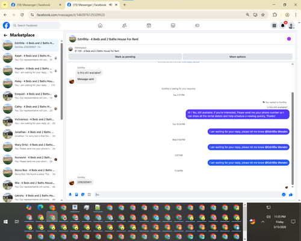Open the Chrome tab search dropdown
Image resolution: width=301 pixels, height=241 pixels.
pos(5,5)
